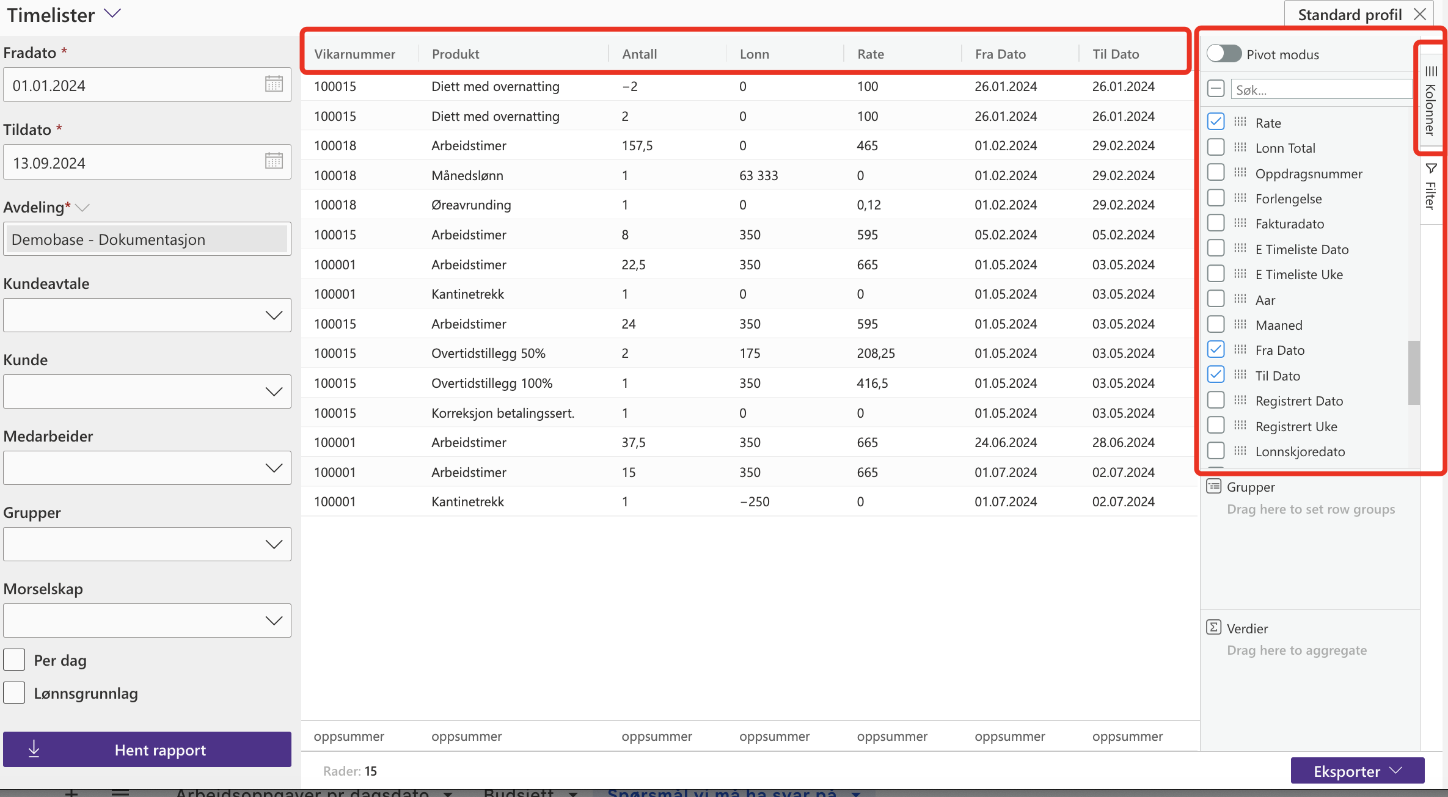Grab the drag handle icon for Fra Dato

click(1240, 349)
